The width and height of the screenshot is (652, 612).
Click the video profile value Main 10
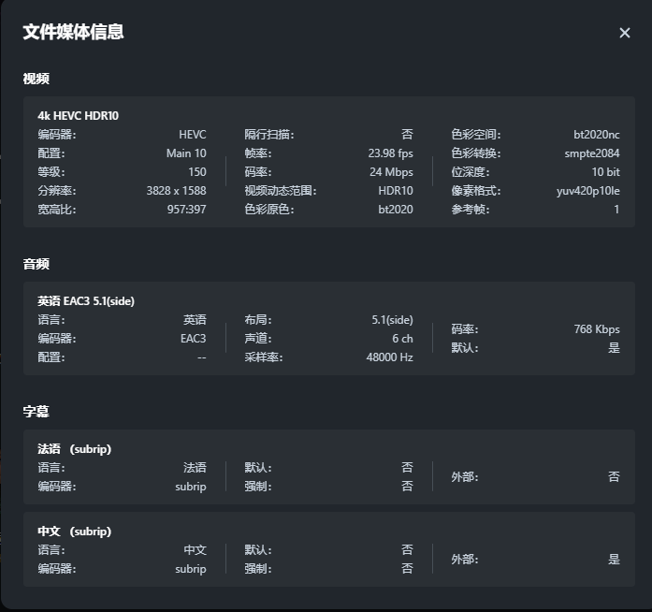186,153
